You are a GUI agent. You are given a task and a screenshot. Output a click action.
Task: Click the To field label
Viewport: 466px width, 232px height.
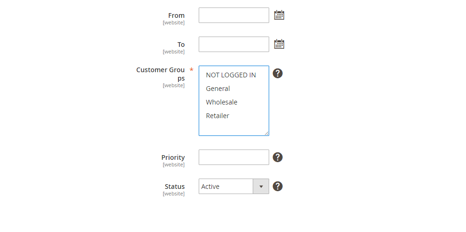point(181,45)
